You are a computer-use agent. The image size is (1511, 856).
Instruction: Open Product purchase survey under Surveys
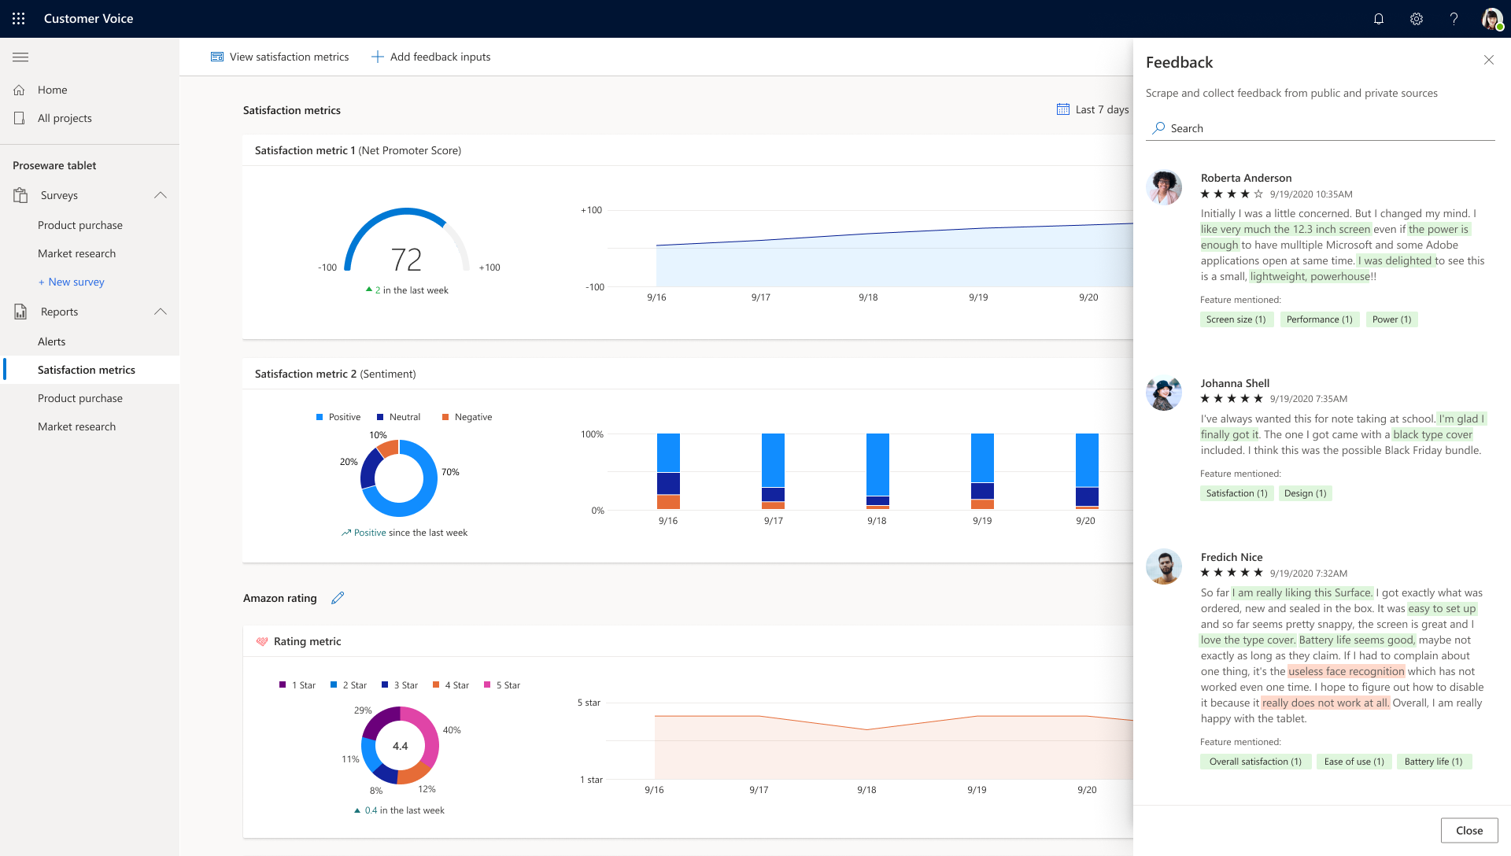pyautogui.click(x=80, y=225)
